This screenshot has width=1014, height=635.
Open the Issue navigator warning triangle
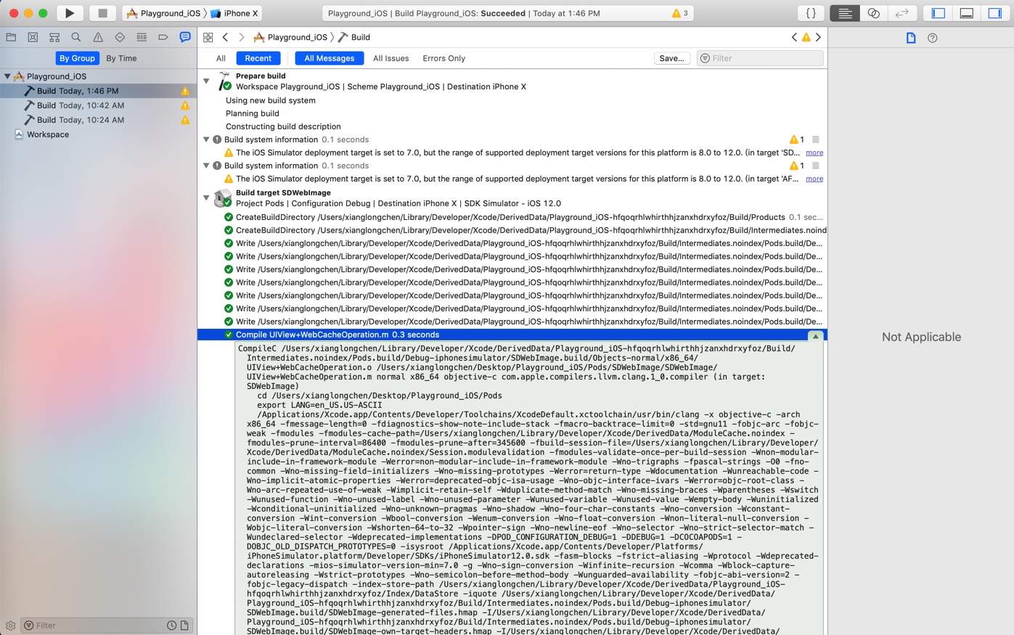[97, 37]
